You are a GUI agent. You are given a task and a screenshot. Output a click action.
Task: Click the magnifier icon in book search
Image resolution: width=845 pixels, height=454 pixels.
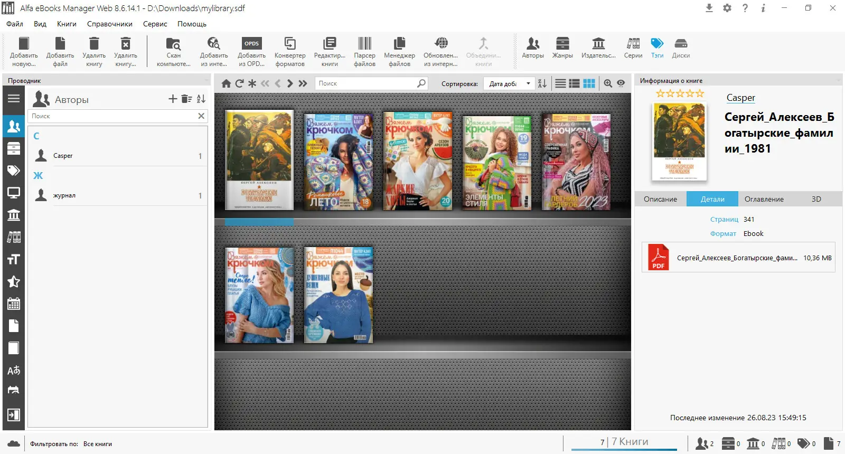point(421,83)
